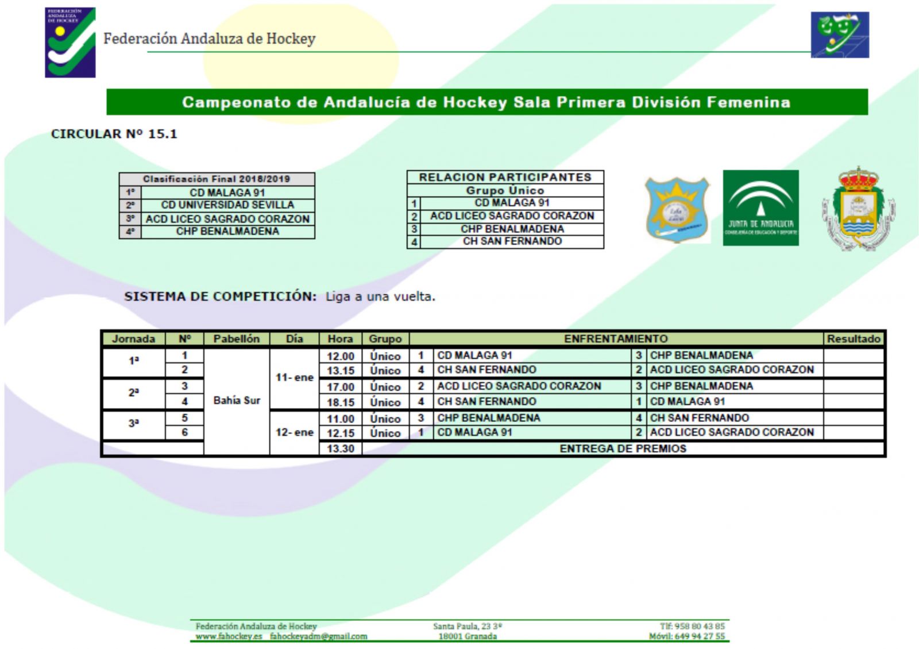Click the 'Bahía Sur' pavilion cell
This screenshot has height=649, width=919.
click(x=237, y=401)
